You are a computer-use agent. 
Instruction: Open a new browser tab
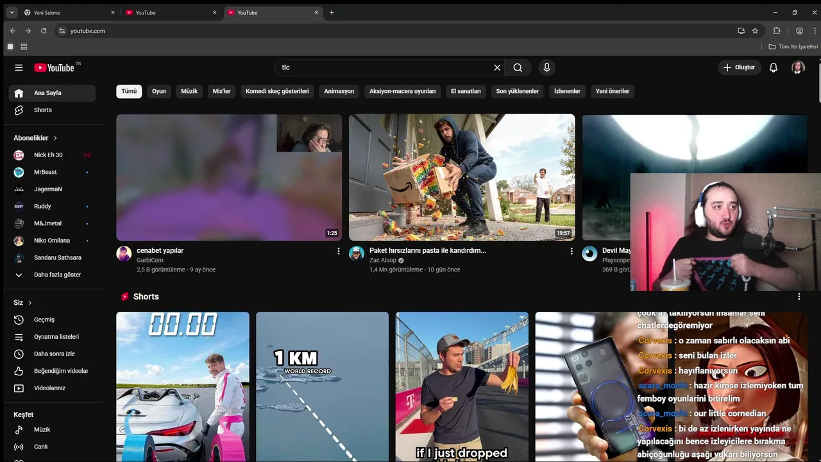coord(332,12)
